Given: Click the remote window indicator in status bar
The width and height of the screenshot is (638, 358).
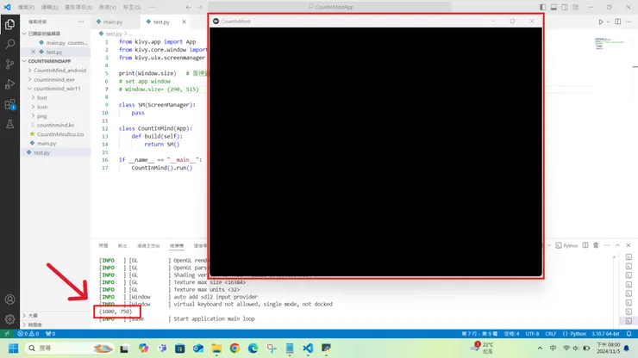Looking at the screenshot, I should pos(7,334).
